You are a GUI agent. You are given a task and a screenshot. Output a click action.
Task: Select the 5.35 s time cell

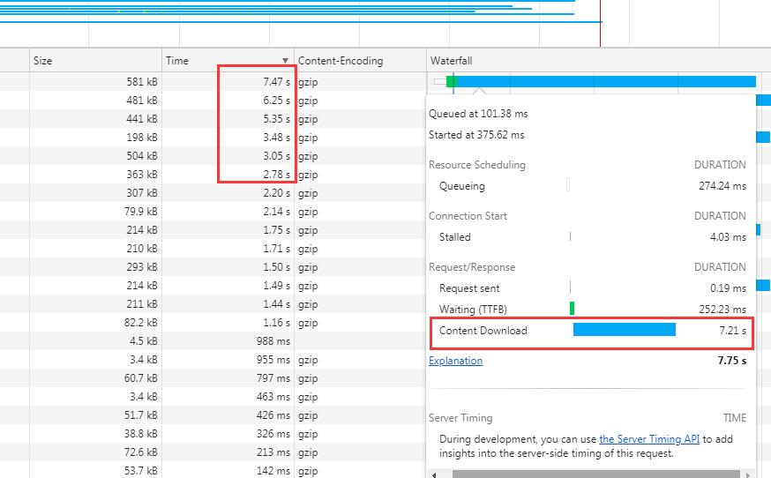228,119
